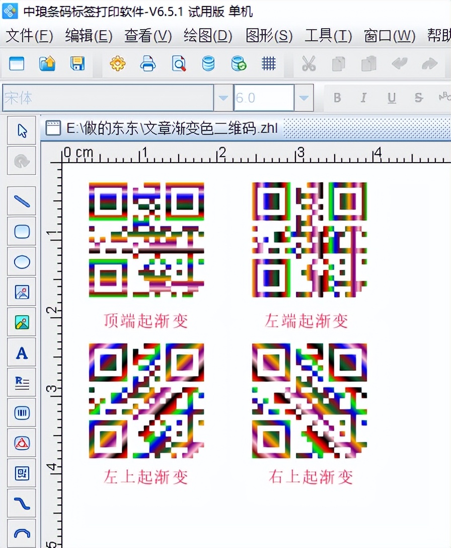Select the 顶端起渐变 text label
The width and height of the screenshot is (451, 548).
[145, 321]
